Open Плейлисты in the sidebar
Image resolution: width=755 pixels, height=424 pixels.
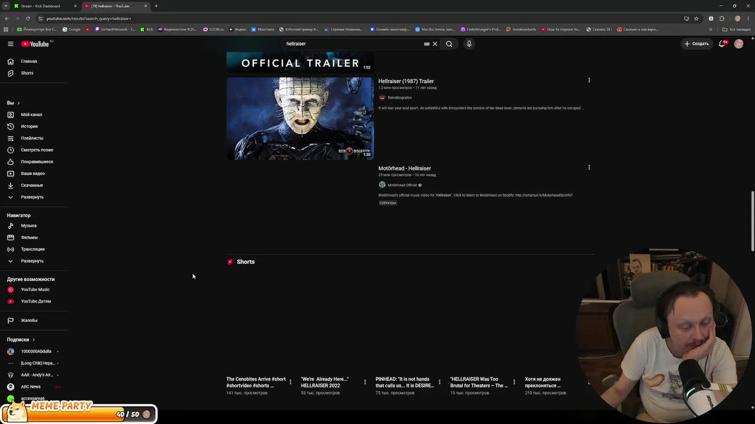coord(32,138)
